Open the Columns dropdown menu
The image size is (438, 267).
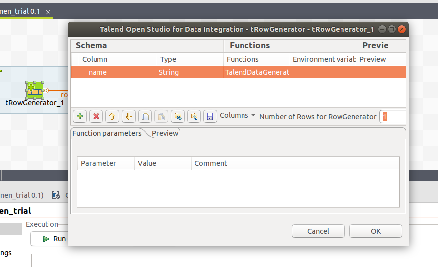(x=238, y=115)
